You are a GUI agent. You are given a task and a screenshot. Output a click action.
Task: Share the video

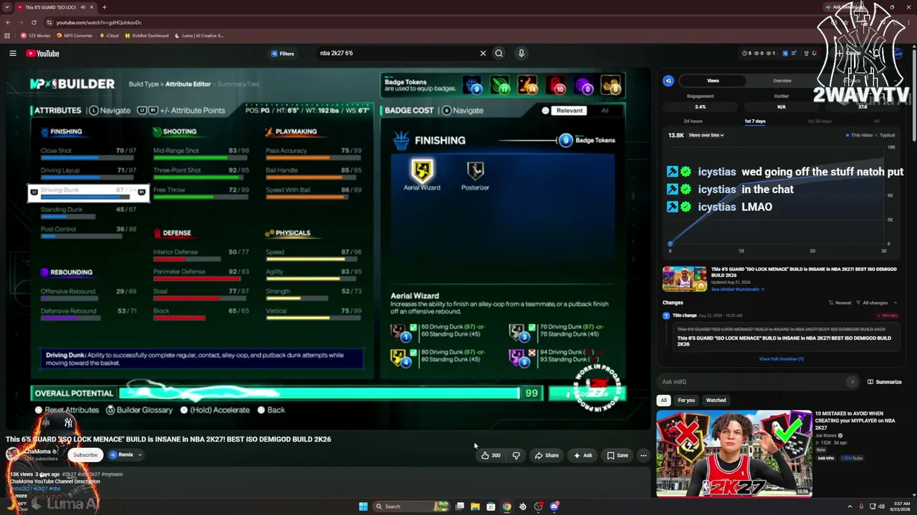point(547,455)
